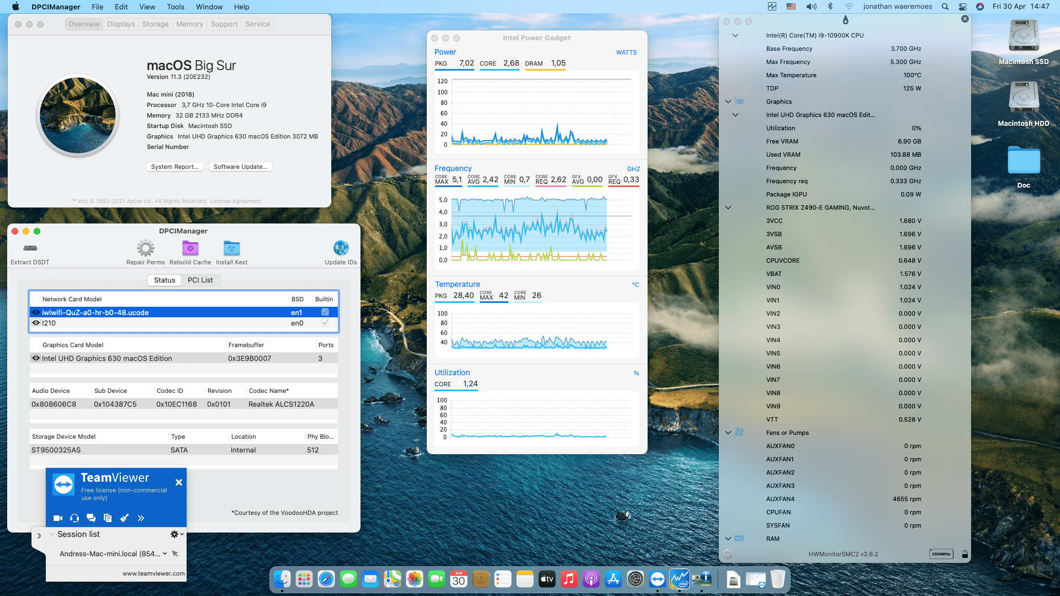Toggle Builtin checkbox for I210 row
Image resolution: width=1060 pixels, height=596 pixels.
pyautogui.click(x=325, y=323)
